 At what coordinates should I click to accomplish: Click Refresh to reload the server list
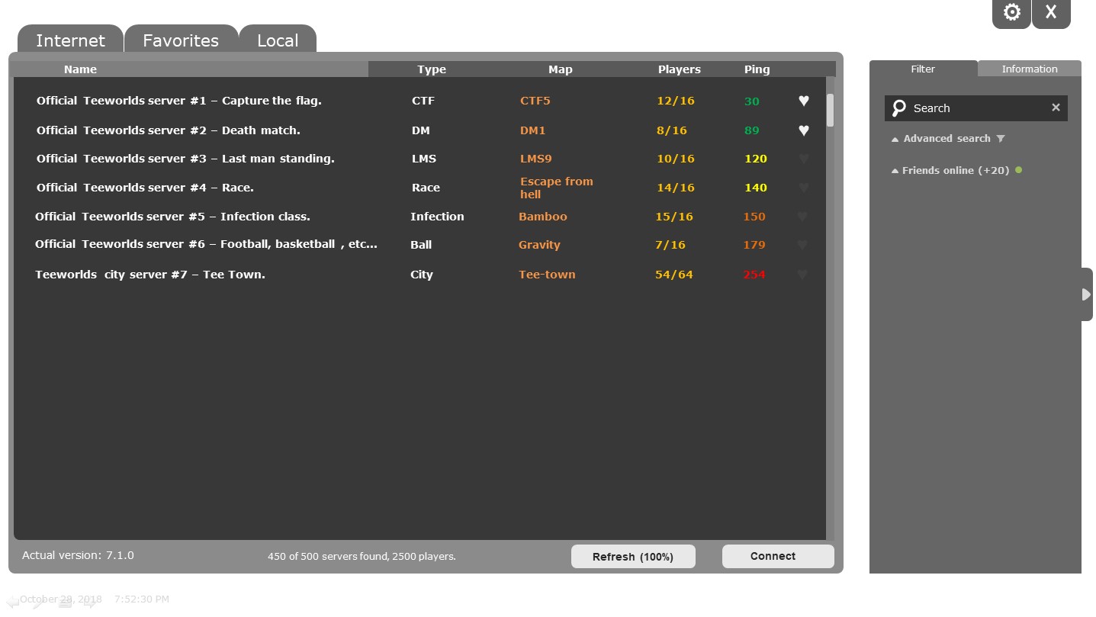tap(633, 557)
